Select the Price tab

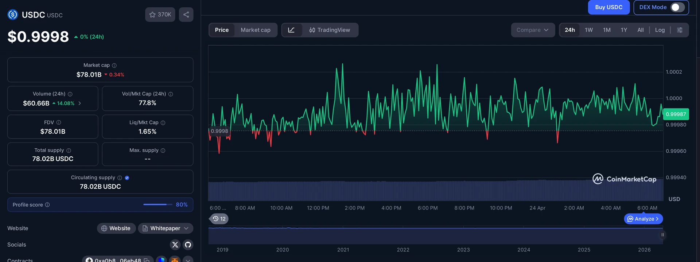(x=222, y=30)
